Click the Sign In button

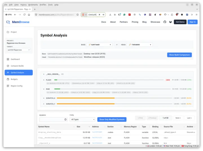pos(193,22)
